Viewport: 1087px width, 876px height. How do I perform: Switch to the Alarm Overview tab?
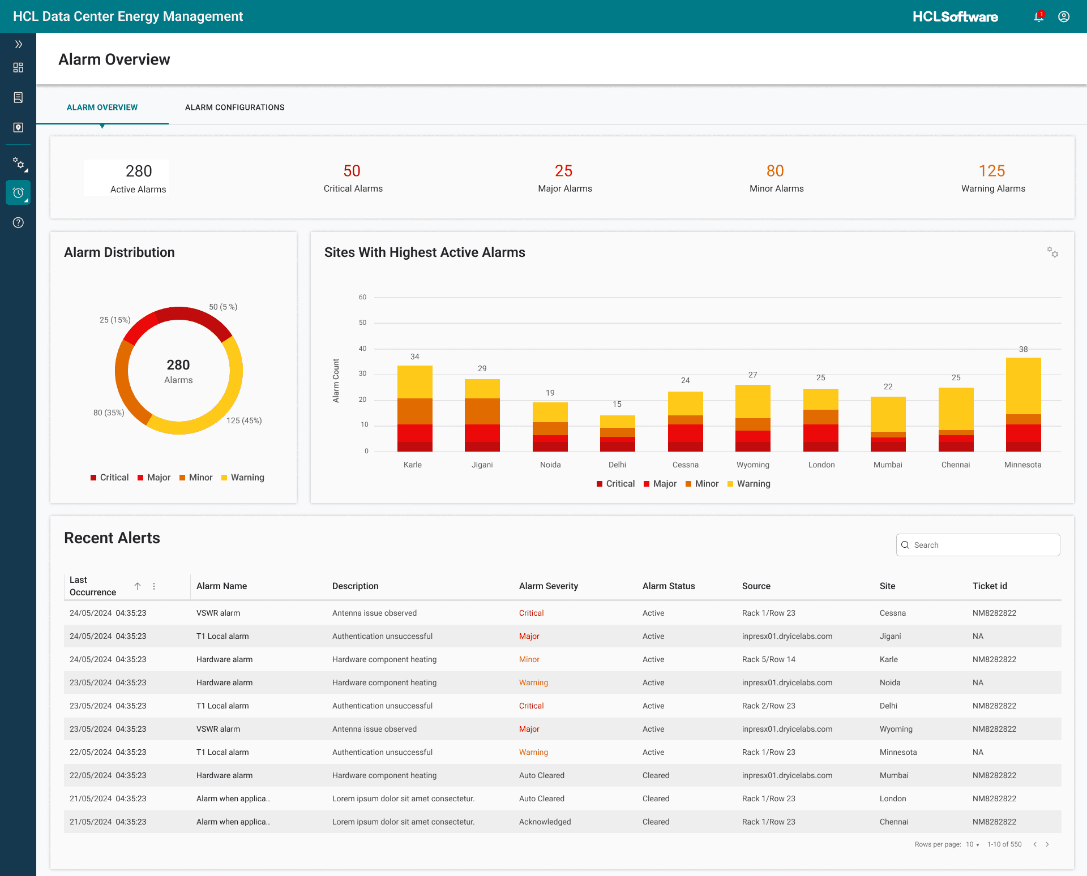(102, 108)
